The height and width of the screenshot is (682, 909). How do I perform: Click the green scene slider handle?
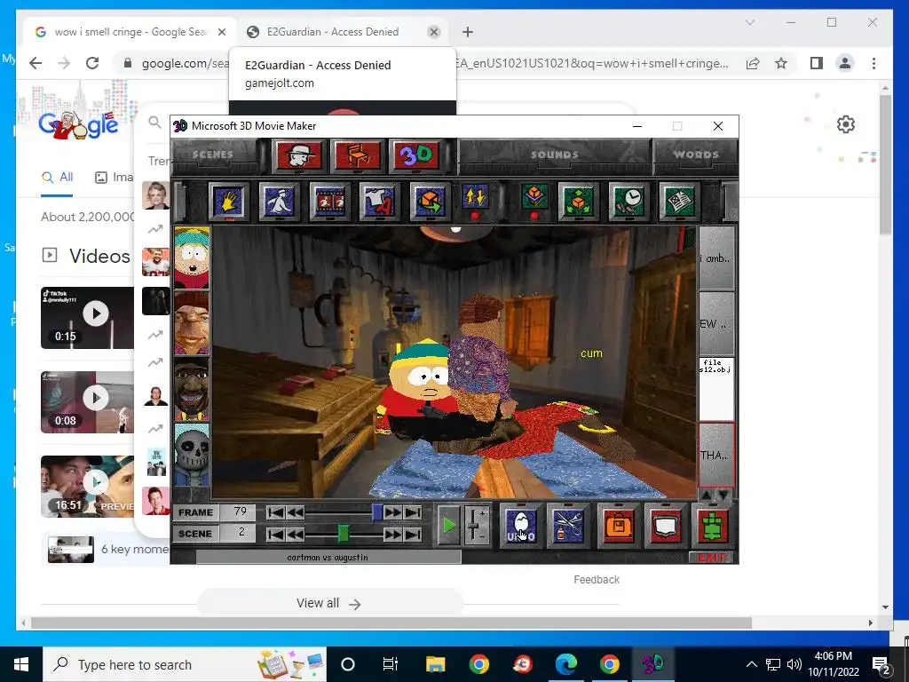pyautogui.click(x=344, y=533)
